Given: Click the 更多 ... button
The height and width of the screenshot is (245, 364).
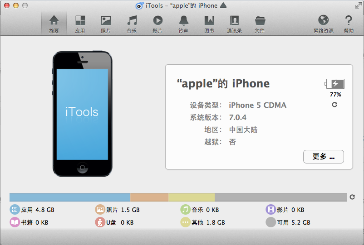Looking at the screenshot, I should (x=323, y=157).
